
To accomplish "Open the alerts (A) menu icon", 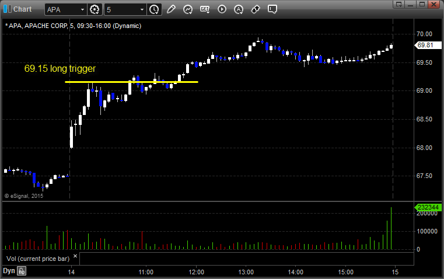I will point(239,9).
